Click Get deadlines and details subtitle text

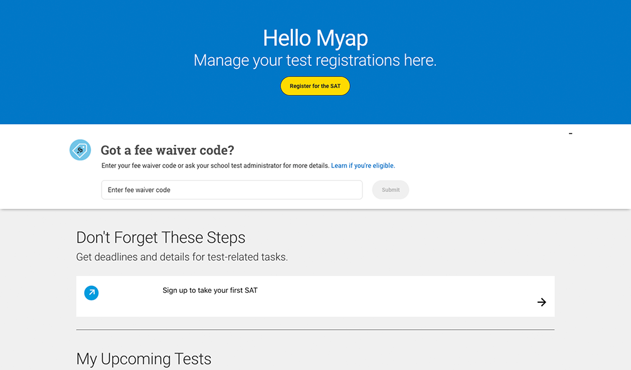[182, 257]
